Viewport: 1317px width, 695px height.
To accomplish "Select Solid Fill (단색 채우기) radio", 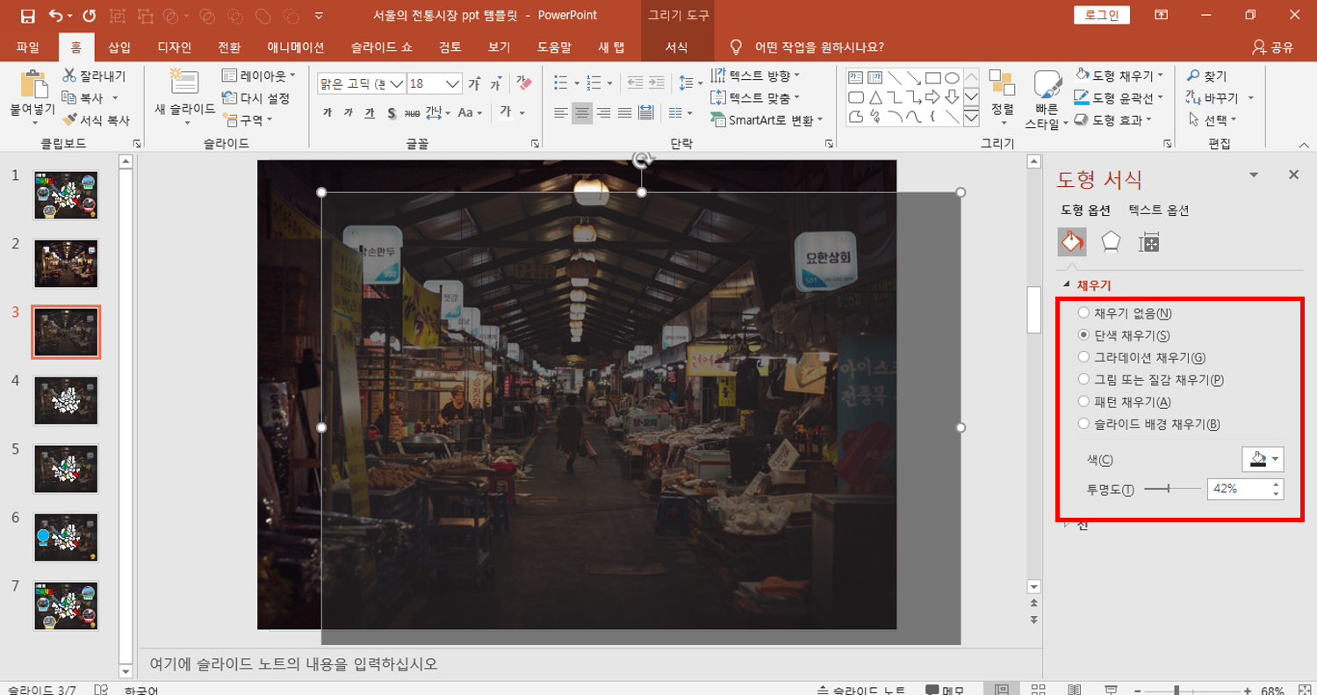I will click(1084, 335).
